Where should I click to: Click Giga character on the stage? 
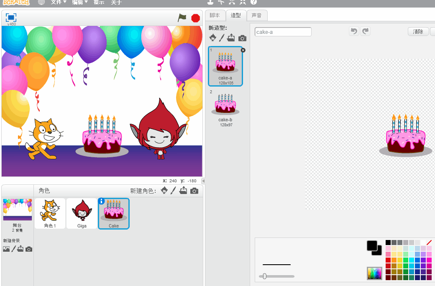158,129
